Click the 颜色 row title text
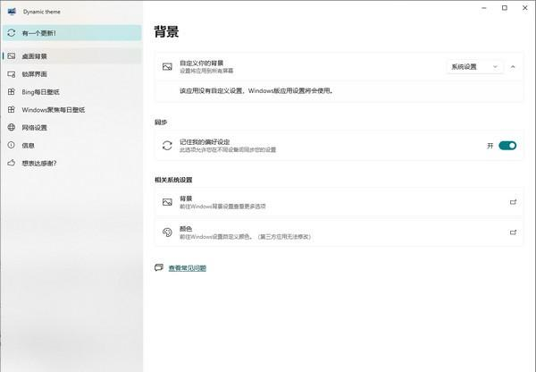Screen dimensions: 536x372 (x=186, y=229)
